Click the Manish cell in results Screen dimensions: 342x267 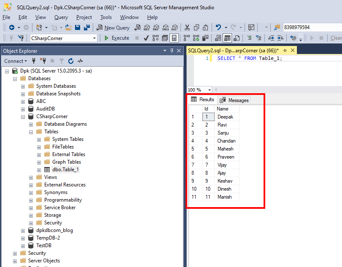coord(227,197)
